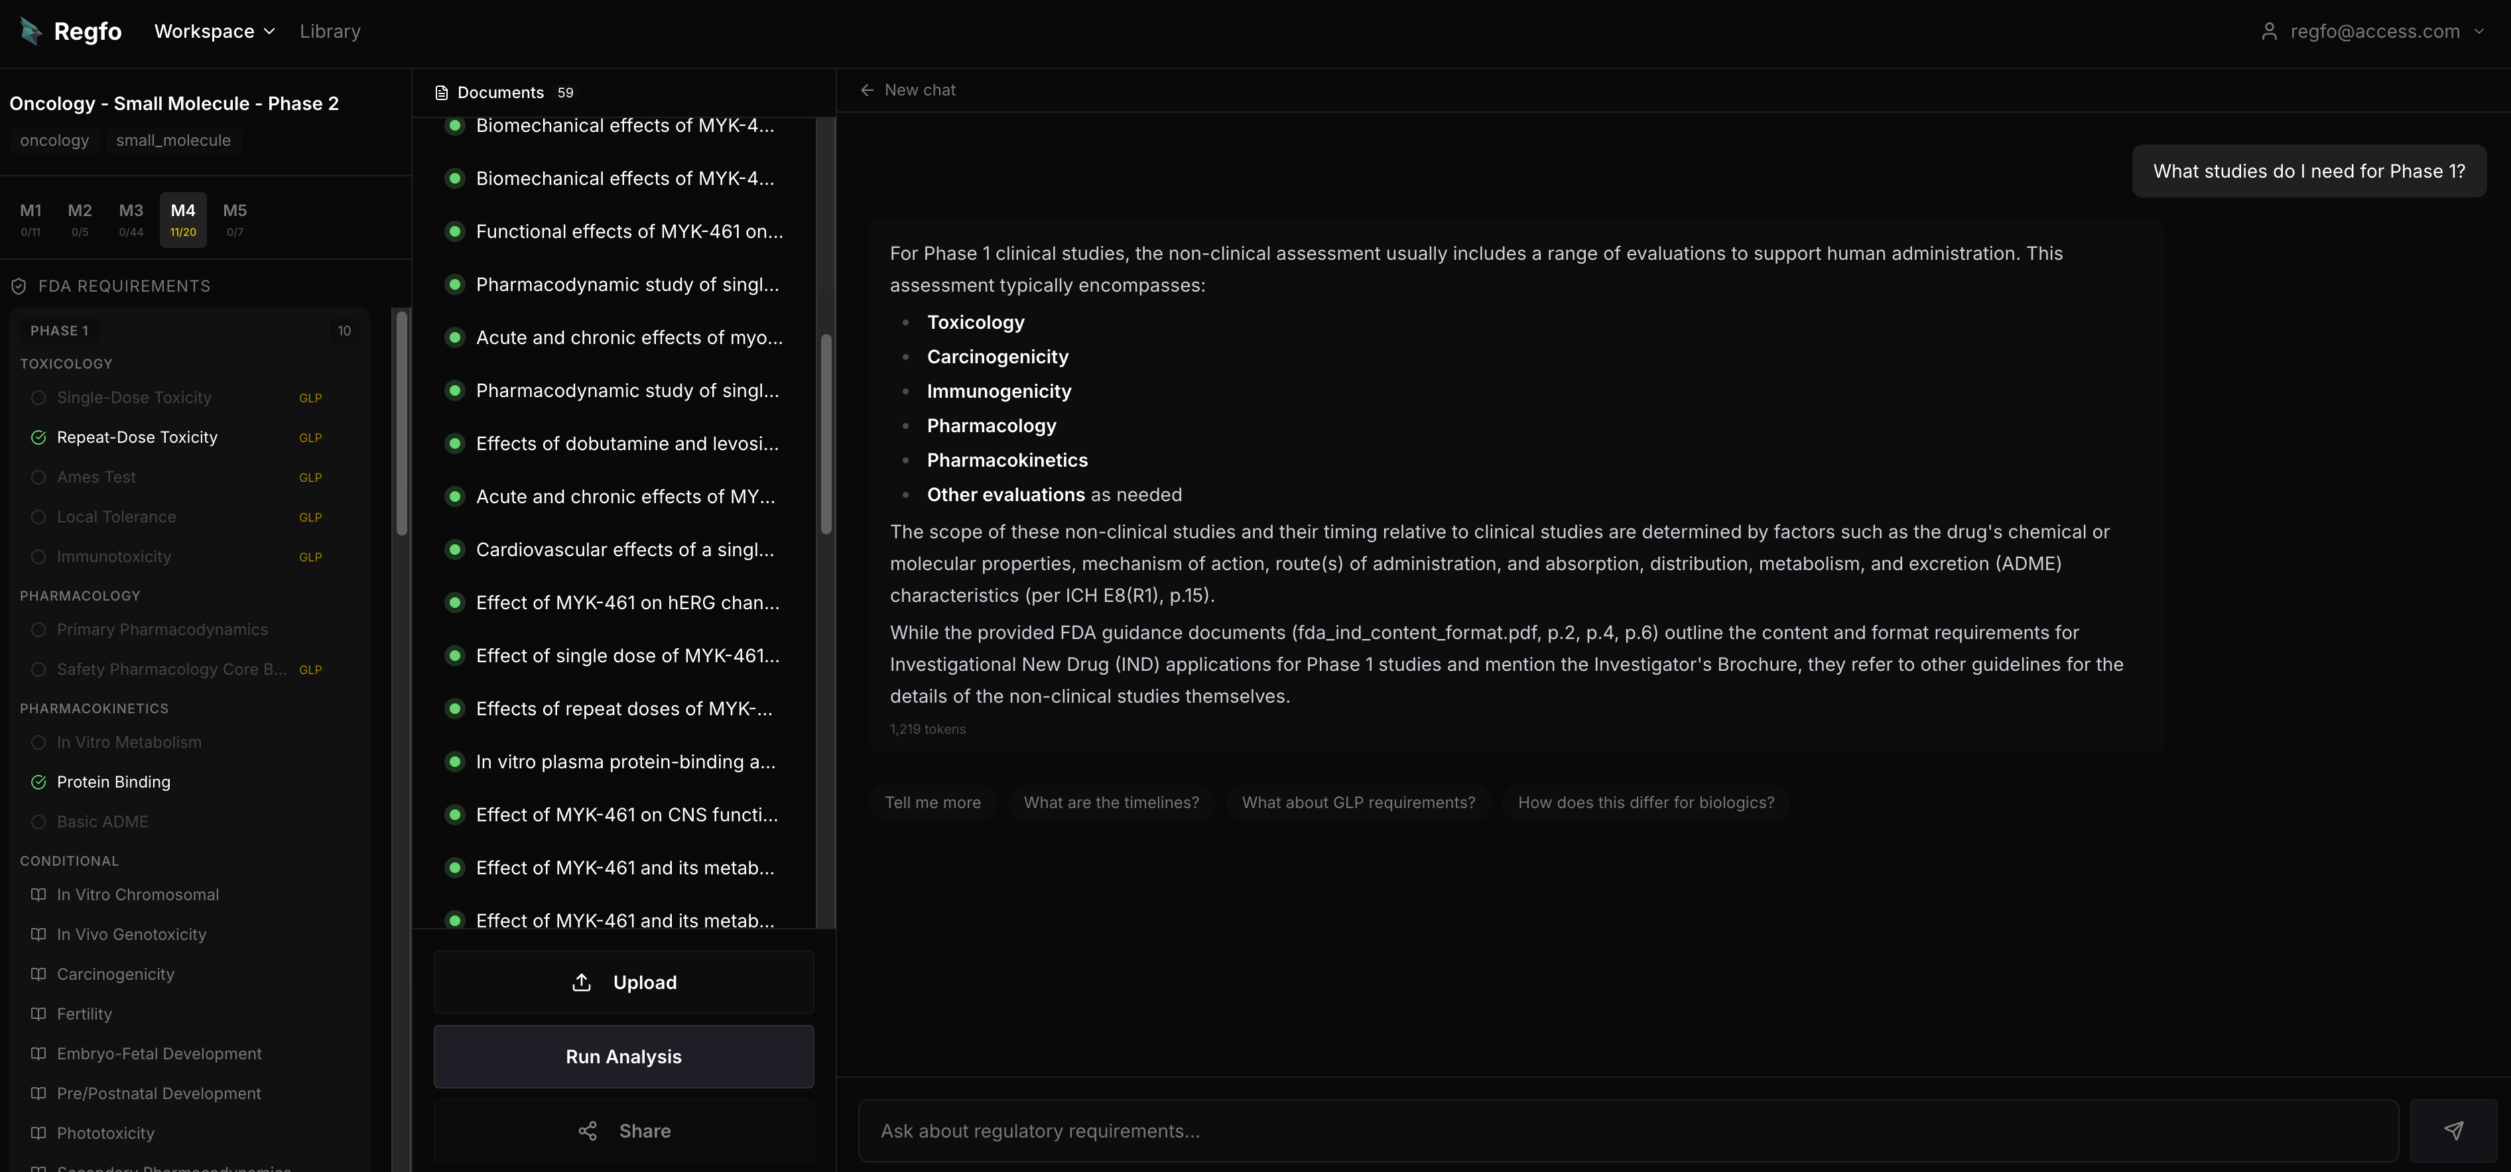The height and width of the screenshot is (1172, 2511).
Task: Click the FDA Requirements shield icon
Action: (x=19, y=286)
